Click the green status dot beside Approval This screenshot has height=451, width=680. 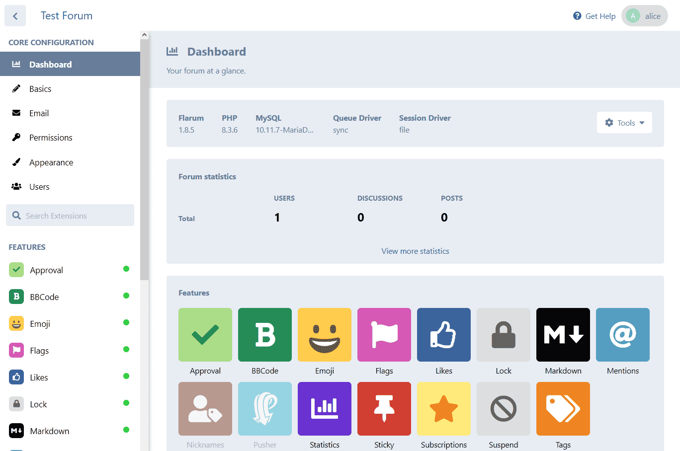point(126,269)
